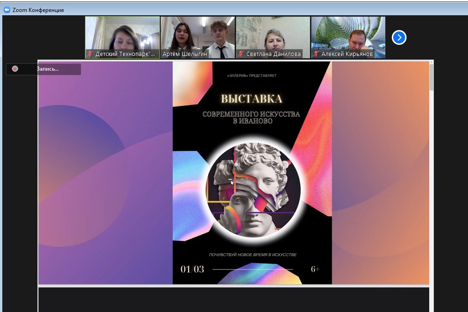This screenshot has width=468, height=312.
Task: Click the Запись... recording status label
Action: 48,69
